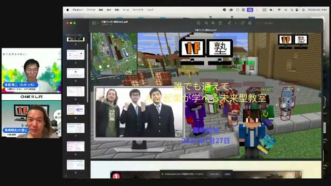Click the sidebar thumbnail scrollbar
Viewport: 331px width, 186px height.
tap(87, 73)
